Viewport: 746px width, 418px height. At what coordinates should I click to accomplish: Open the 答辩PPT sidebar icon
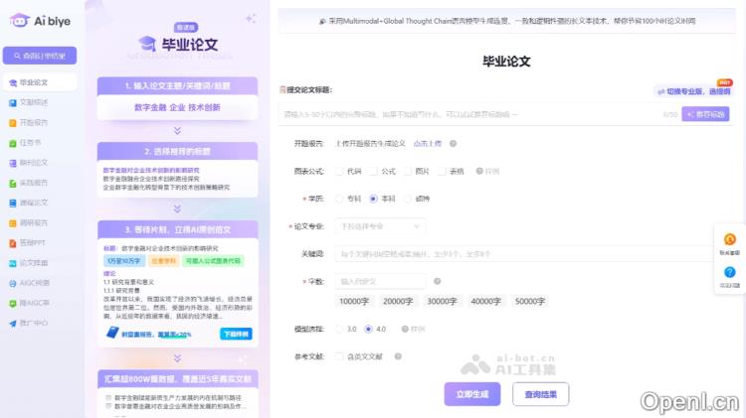tap(12, 242)
